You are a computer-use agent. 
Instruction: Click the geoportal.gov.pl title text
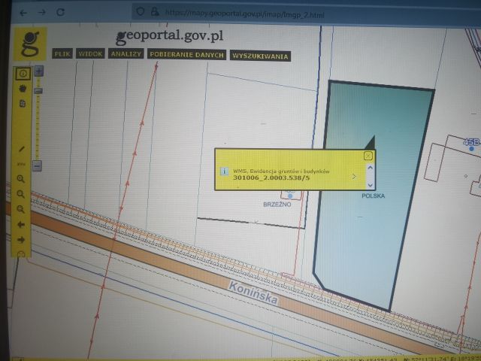tap(169, 37)
